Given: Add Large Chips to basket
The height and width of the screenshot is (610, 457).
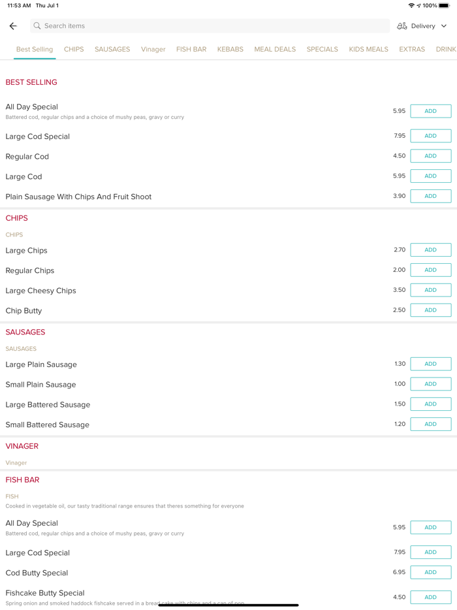Looking at the screenshot, I should point(430,250).
